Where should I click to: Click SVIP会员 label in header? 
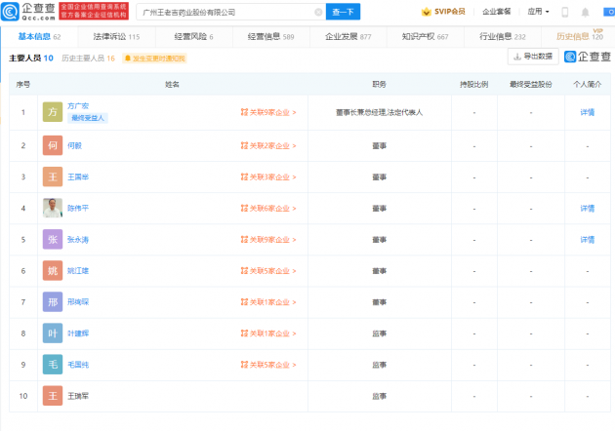pos(449,12)
